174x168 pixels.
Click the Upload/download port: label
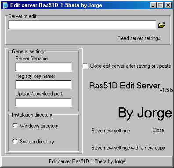[40, 94]
